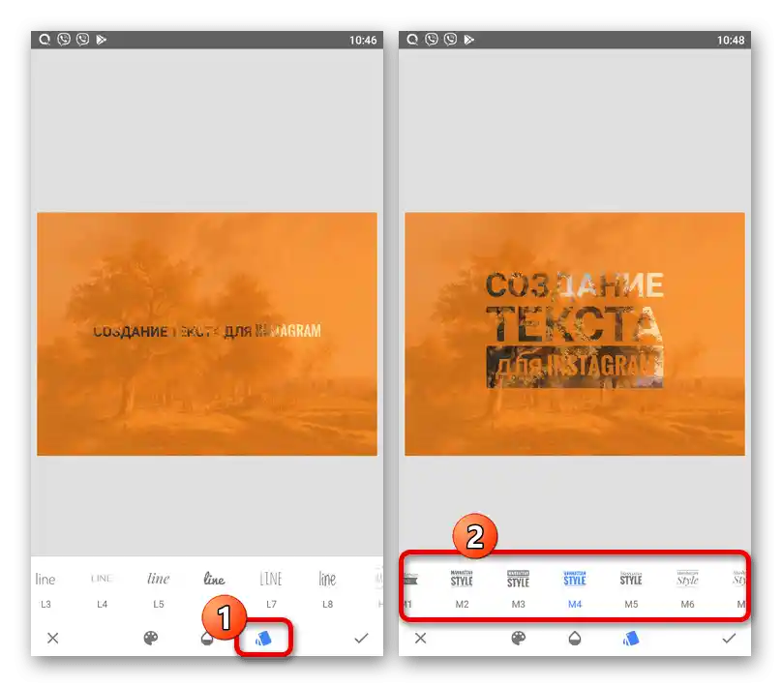Tap search icon in left phone status bar
Image resolution: width=782 pixels, height=687 pixels.
click(45, 40)
